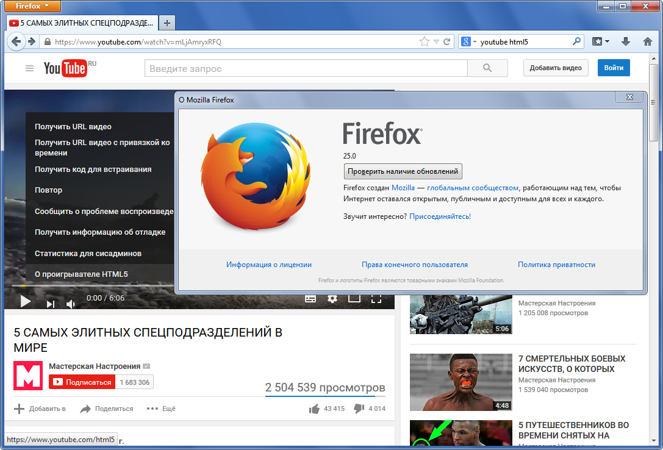Click the Firefox back arrow button
Screen dimensions: 663x450
(16, 41)
